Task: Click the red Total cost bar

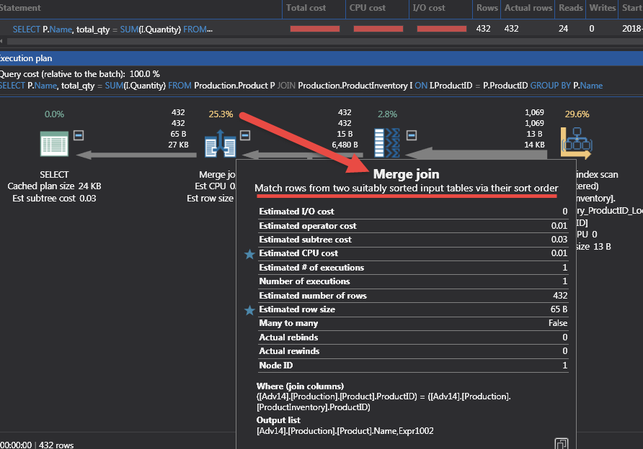Action: point(314,29)
